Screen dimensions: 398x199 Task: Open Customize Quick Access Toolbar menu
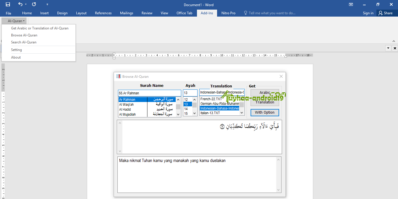coord(47,4)
